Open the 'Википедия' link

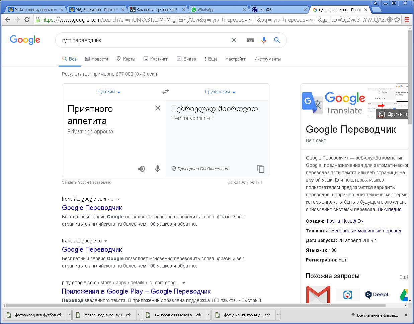pyautogui.click(x=390, y=209)
